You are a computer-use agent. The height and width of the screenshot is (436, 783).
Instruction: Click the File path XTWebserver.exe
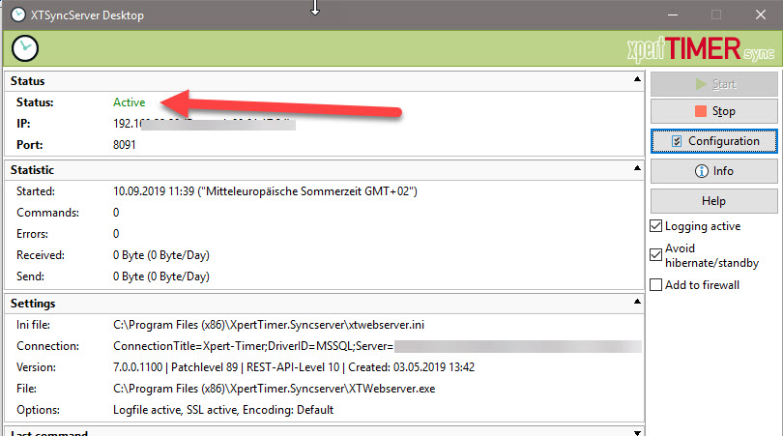(x=275, y=389)
